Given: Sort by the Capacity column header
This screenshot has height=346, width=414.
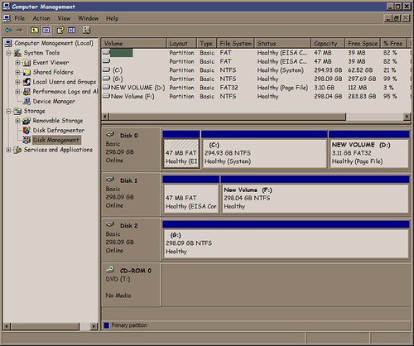Looking at the screenshot, I should coord(328,43).
